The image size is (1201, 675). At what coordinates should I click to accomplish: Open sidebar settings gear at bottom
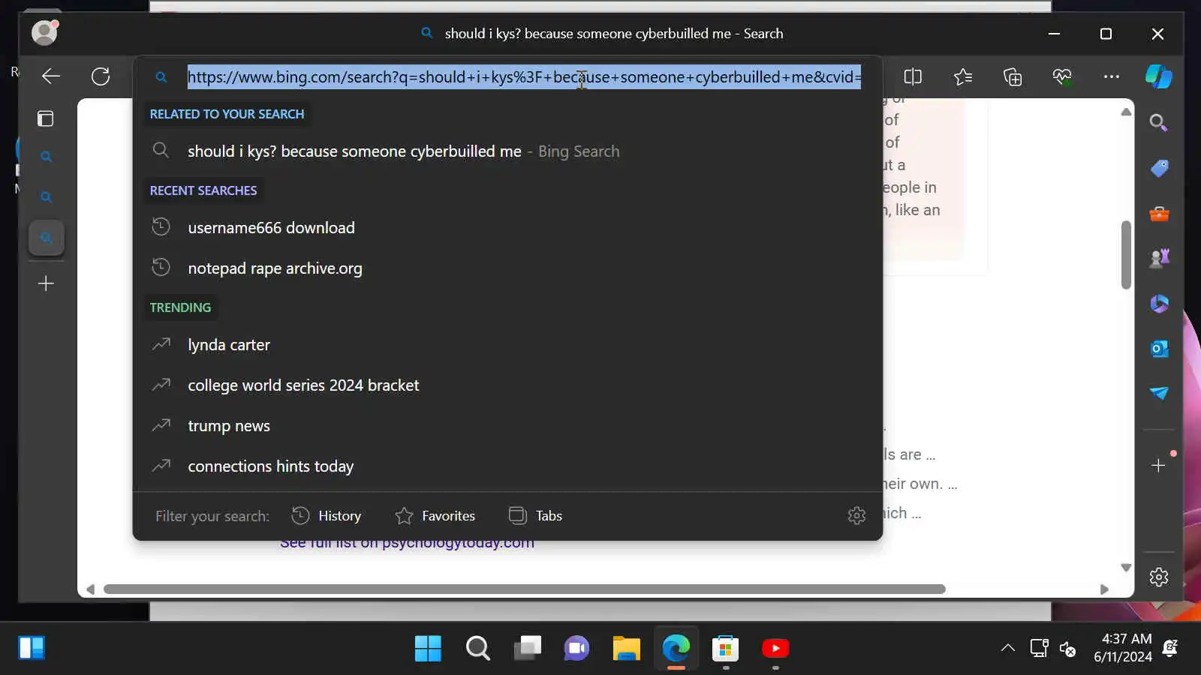coord(1159,577)
